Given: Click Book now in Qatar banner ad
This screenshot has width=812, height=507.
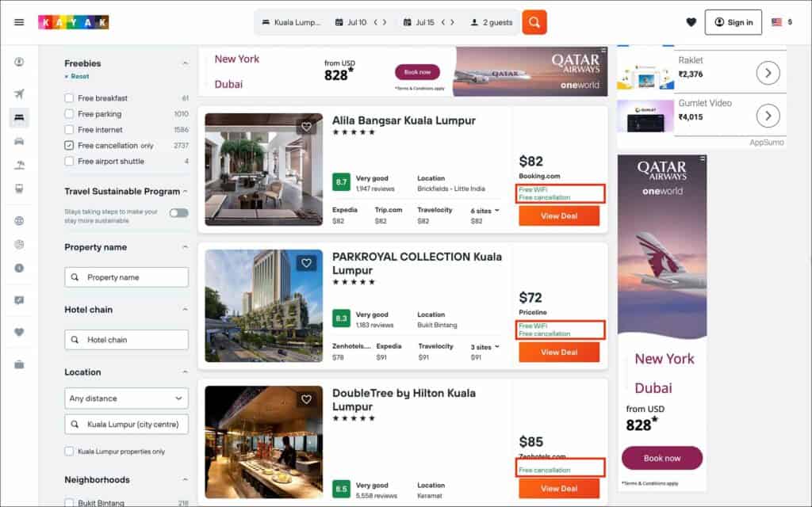Looking at the screenshot, I should tap(417, 72).
